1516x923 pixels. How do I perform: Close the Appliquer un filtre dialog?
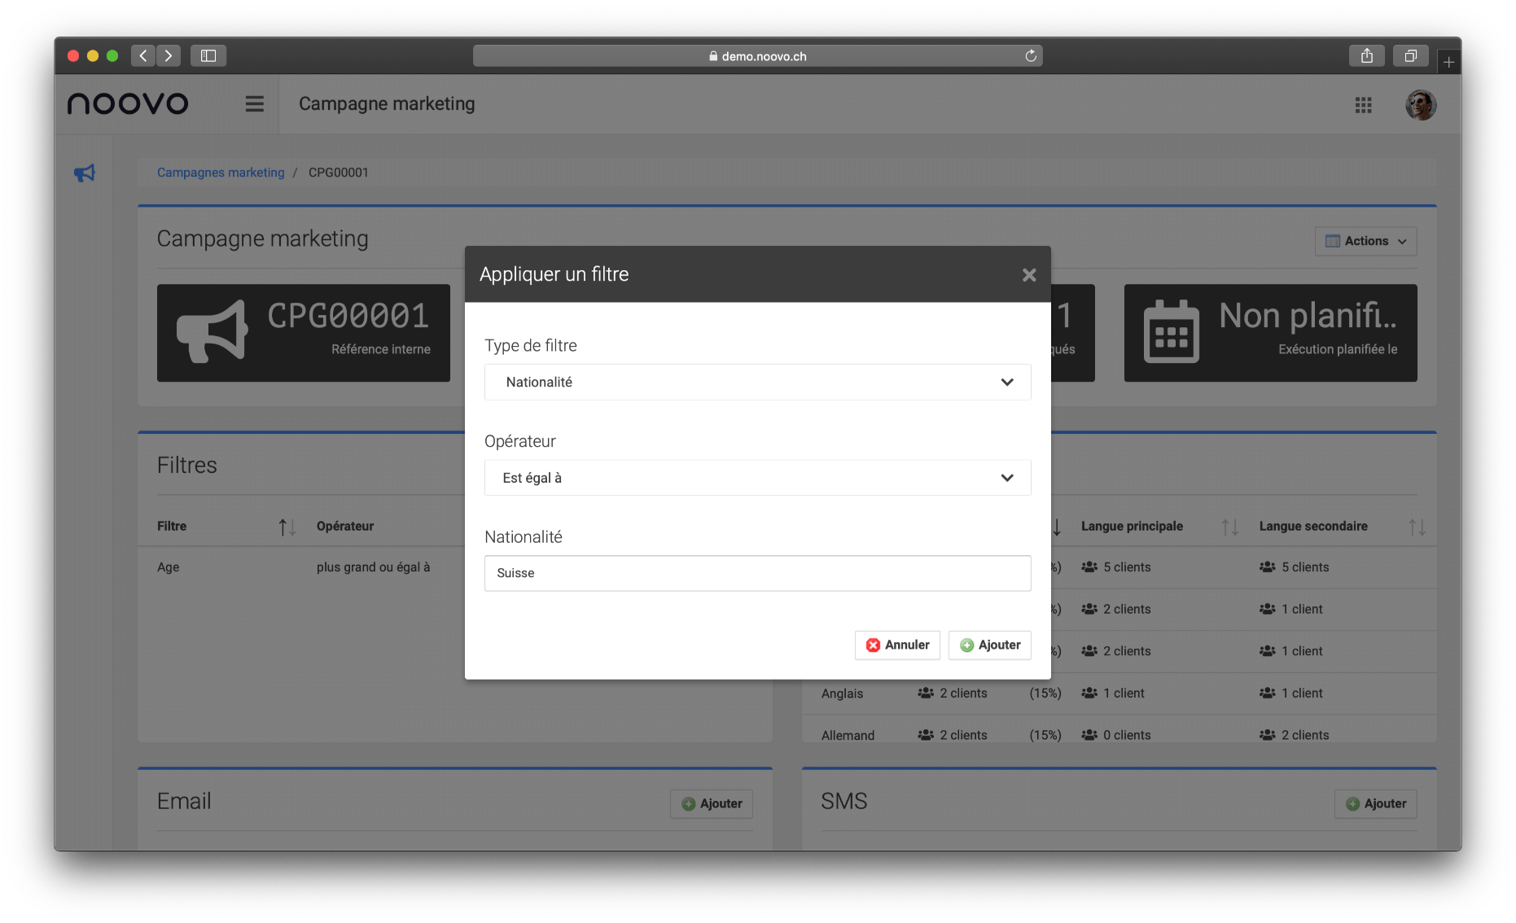click(x=1029, y=275)
